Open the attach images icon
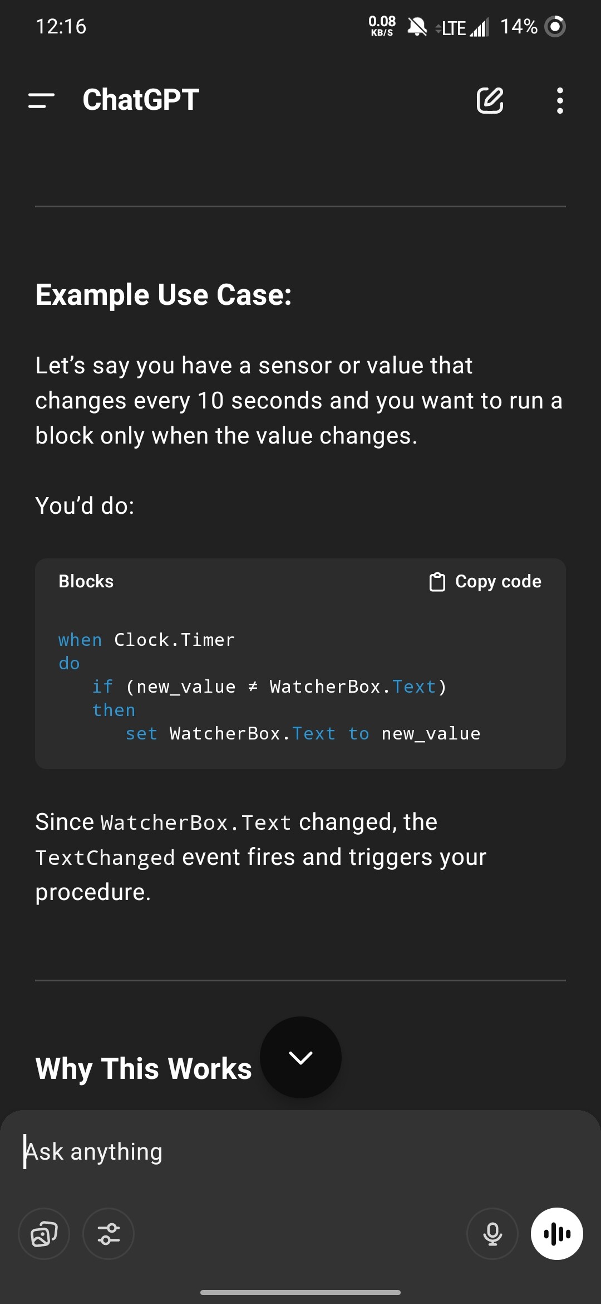601x1304 pixels. pos(44,1234)
